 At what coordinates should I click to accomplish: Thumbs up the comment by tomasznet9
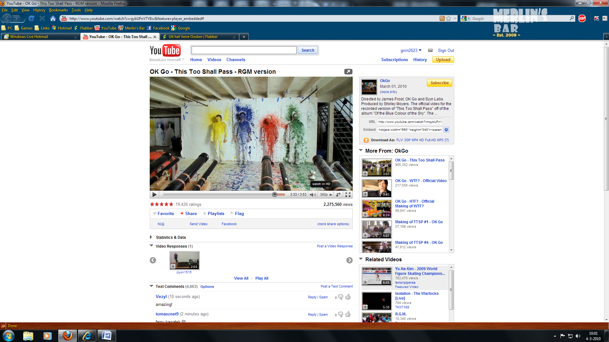(348, 314)
